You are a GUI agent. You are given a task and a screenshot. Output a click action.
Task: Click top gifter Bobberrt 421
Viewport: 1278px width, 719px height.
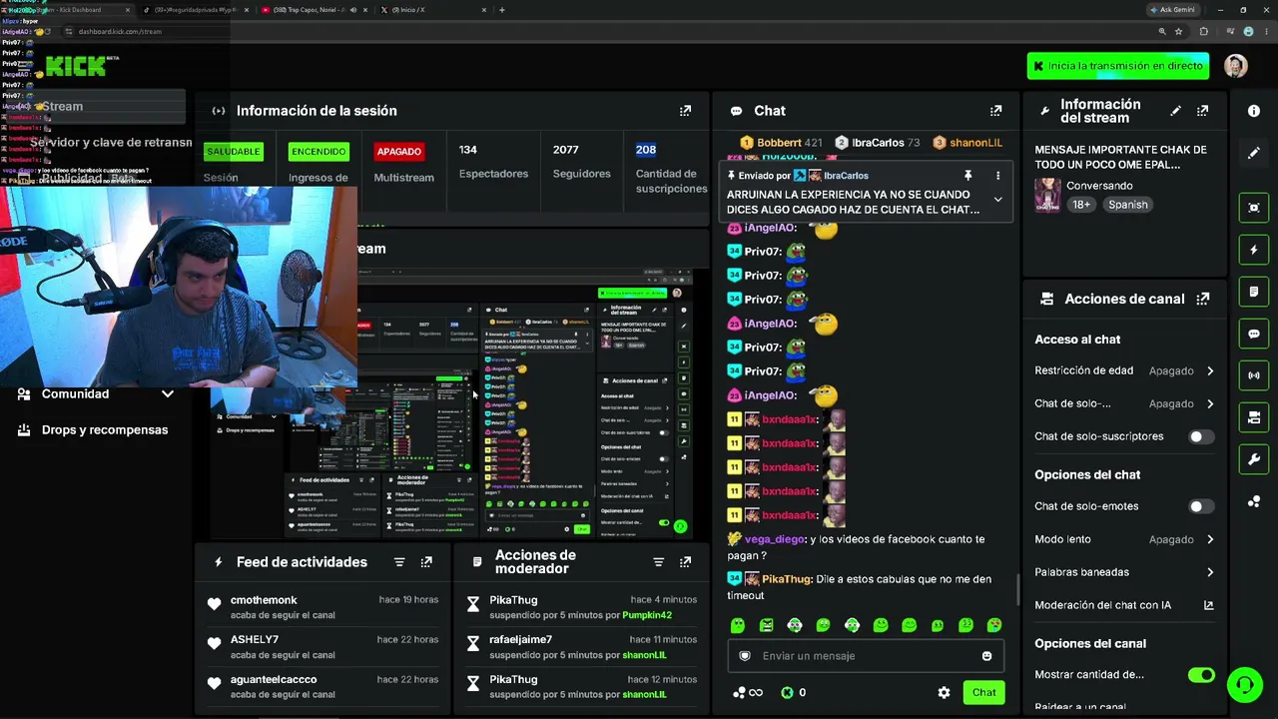tap(782, 143)
